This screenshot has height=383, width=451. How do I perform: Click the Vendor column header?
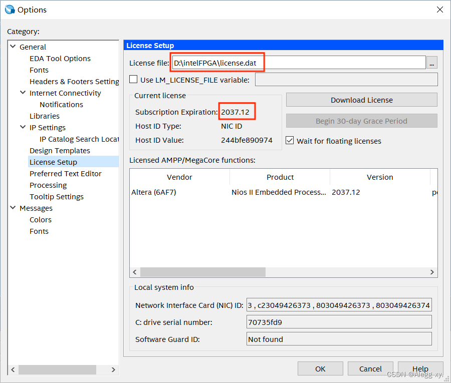(x=179, y=177)
